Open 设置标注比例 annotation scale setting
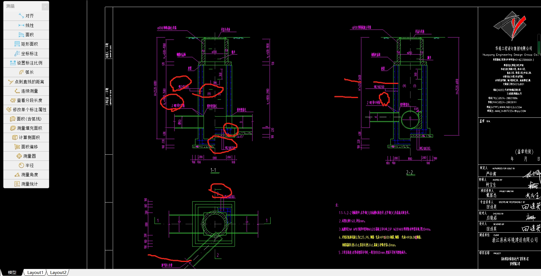541x276 pixels. coord(26,63)
